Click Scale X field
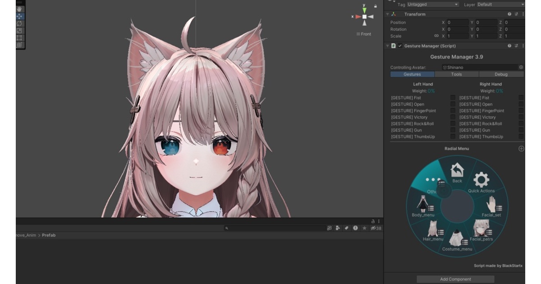The image size is (541, 284). tap(457, 36)
